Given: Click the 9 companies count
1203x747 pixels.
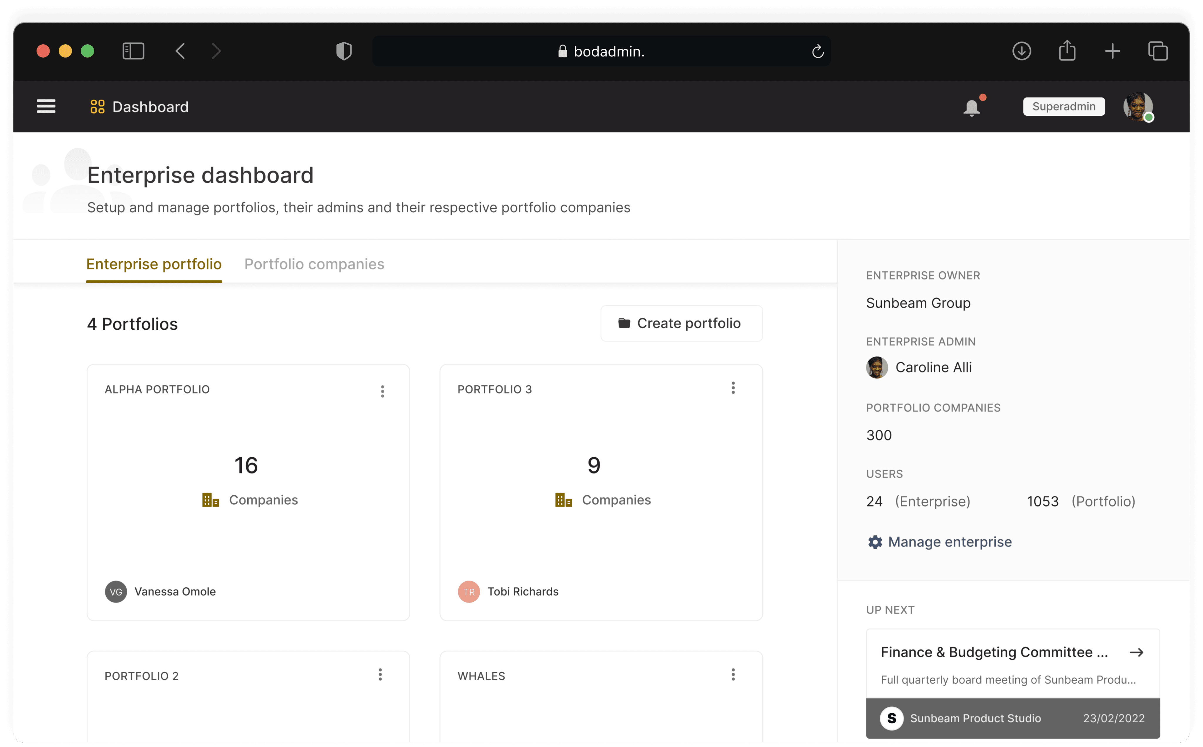Looking at the screenshot, I should pyautogui.click(x=594, y=465).
